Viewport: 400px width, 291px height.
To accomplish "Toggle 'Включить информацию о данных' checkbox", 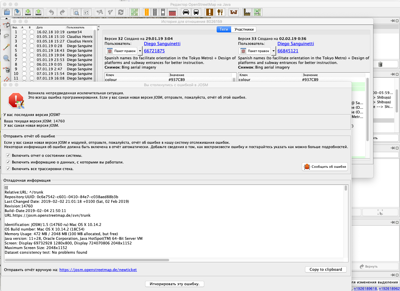I will click(x=8, y=162).
